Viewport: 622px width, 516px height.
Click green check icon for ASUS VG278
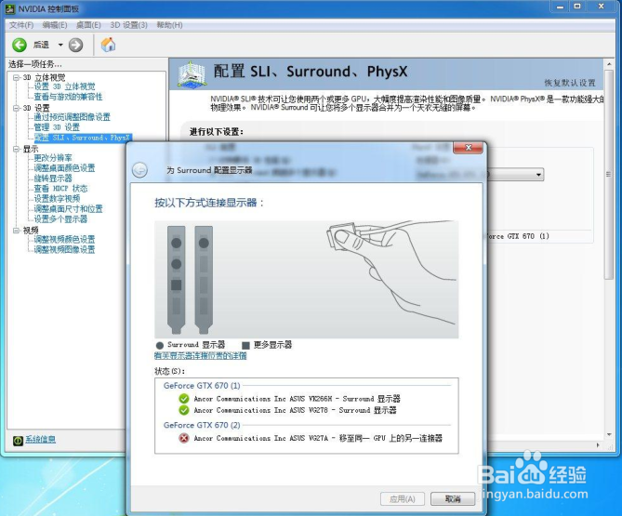184,410
